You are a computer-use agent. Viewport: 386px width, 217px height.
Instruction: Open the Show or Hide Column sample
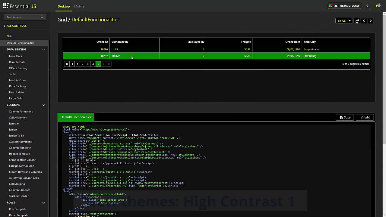pos(23,160)
